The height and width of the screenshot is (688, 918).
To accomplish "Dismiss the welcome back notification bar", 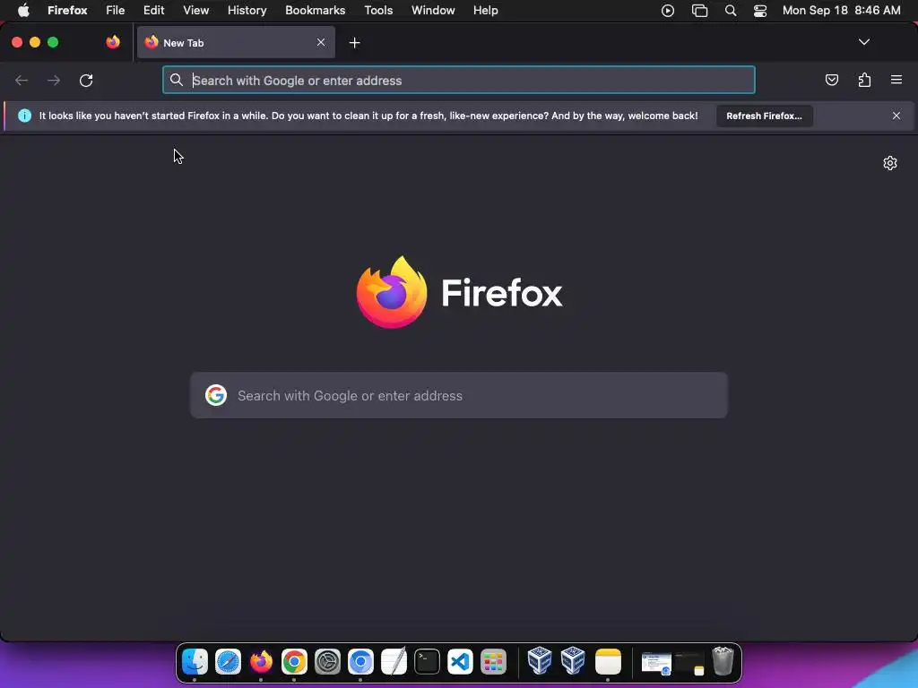I will tap(896, 116).
